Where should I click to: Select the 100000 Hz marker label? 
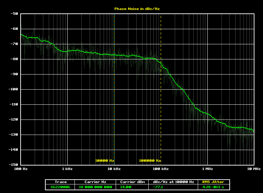pos(150,161)
